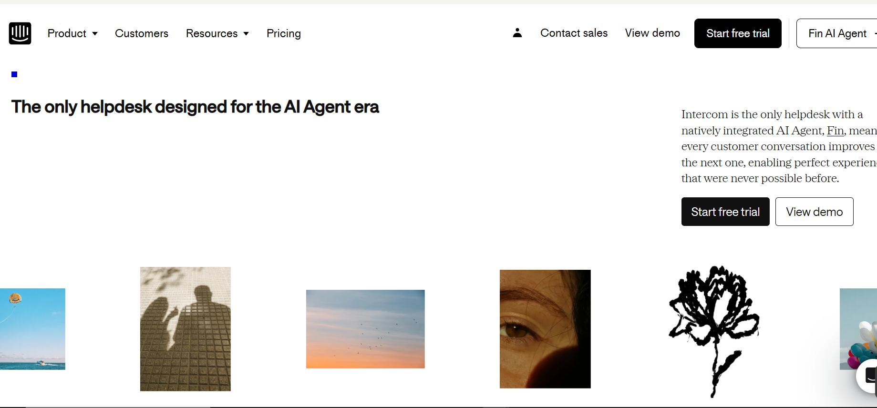Click Start free trial below the description
The image size is (877, 408).
725,212
